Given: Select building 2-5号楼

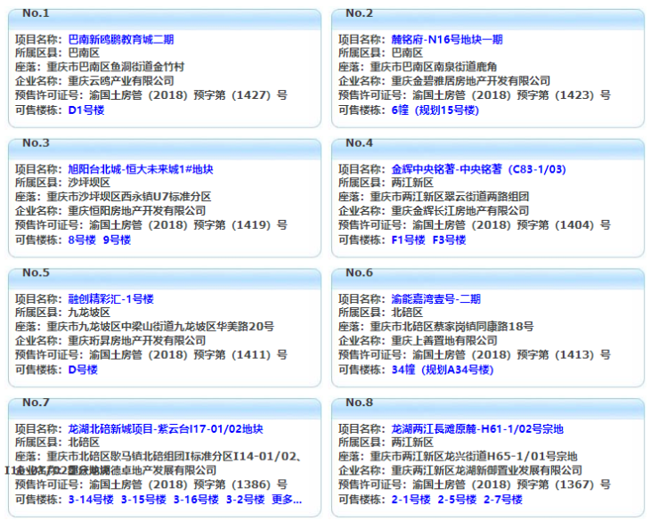Looking at the screenshot, I should 457,500.
